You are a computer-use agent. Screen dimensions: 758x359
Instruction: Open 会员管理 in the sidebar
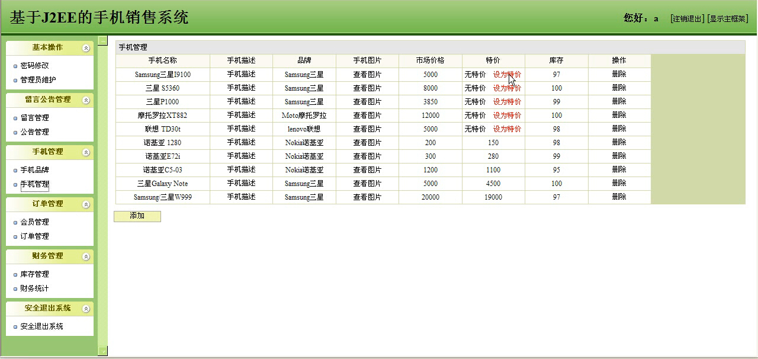click(34, 222)
